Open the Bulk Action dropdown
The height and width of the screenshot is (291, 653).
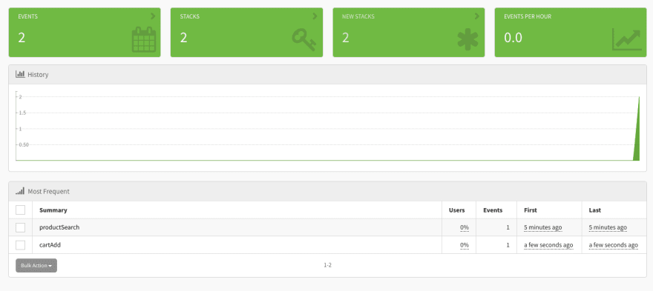36,266
